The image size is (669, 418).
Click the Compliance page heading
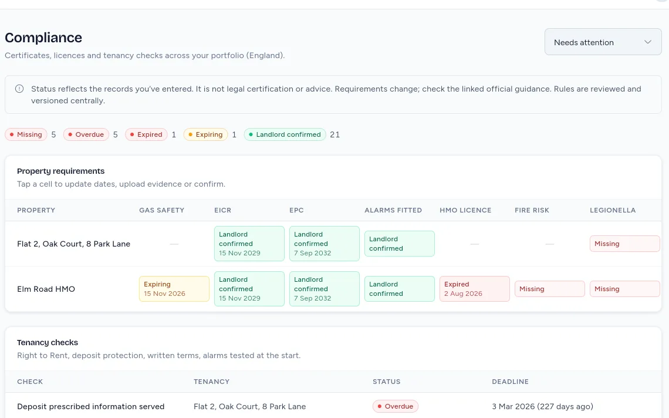tap(43, 38)
